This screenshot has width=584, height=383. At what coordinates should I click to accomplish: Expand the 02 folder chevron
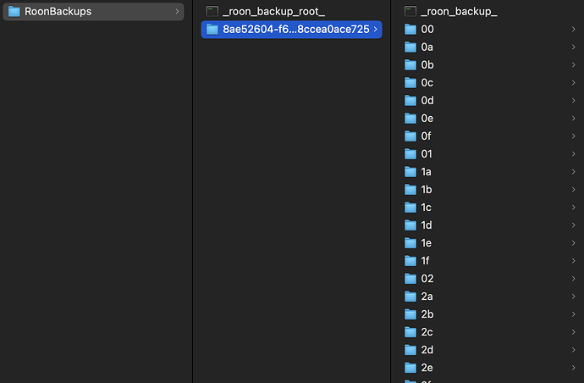574,279
